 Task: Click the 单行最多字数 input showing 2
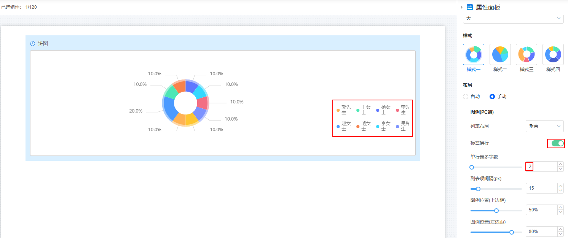tap(541, 167)
